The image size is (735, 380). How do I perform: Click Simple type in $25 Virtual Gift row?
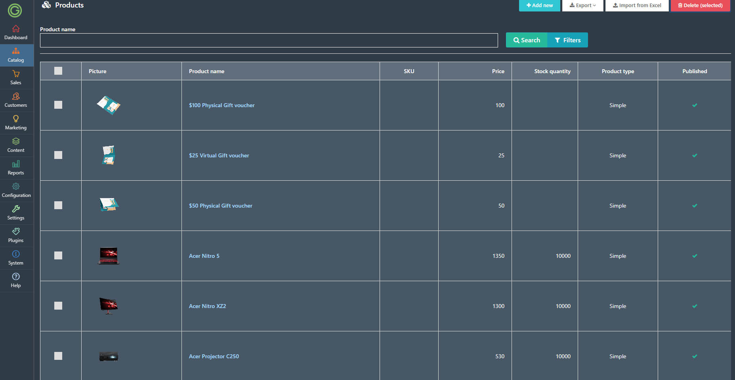[618, 155]
